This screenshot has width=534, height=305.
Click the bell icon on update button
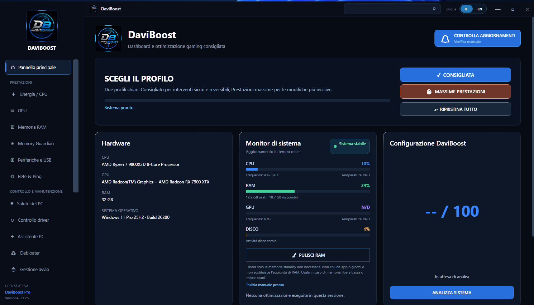pos(445,39)
